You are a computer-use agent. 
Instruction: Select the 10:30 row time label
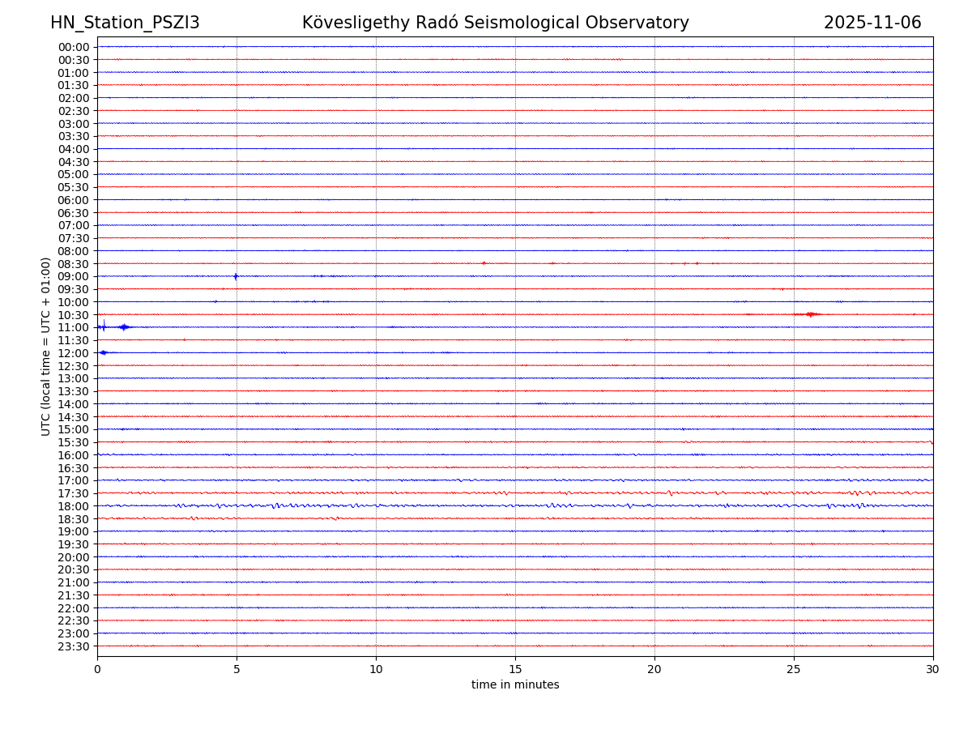pyautogui.click(x=73, y=315)
